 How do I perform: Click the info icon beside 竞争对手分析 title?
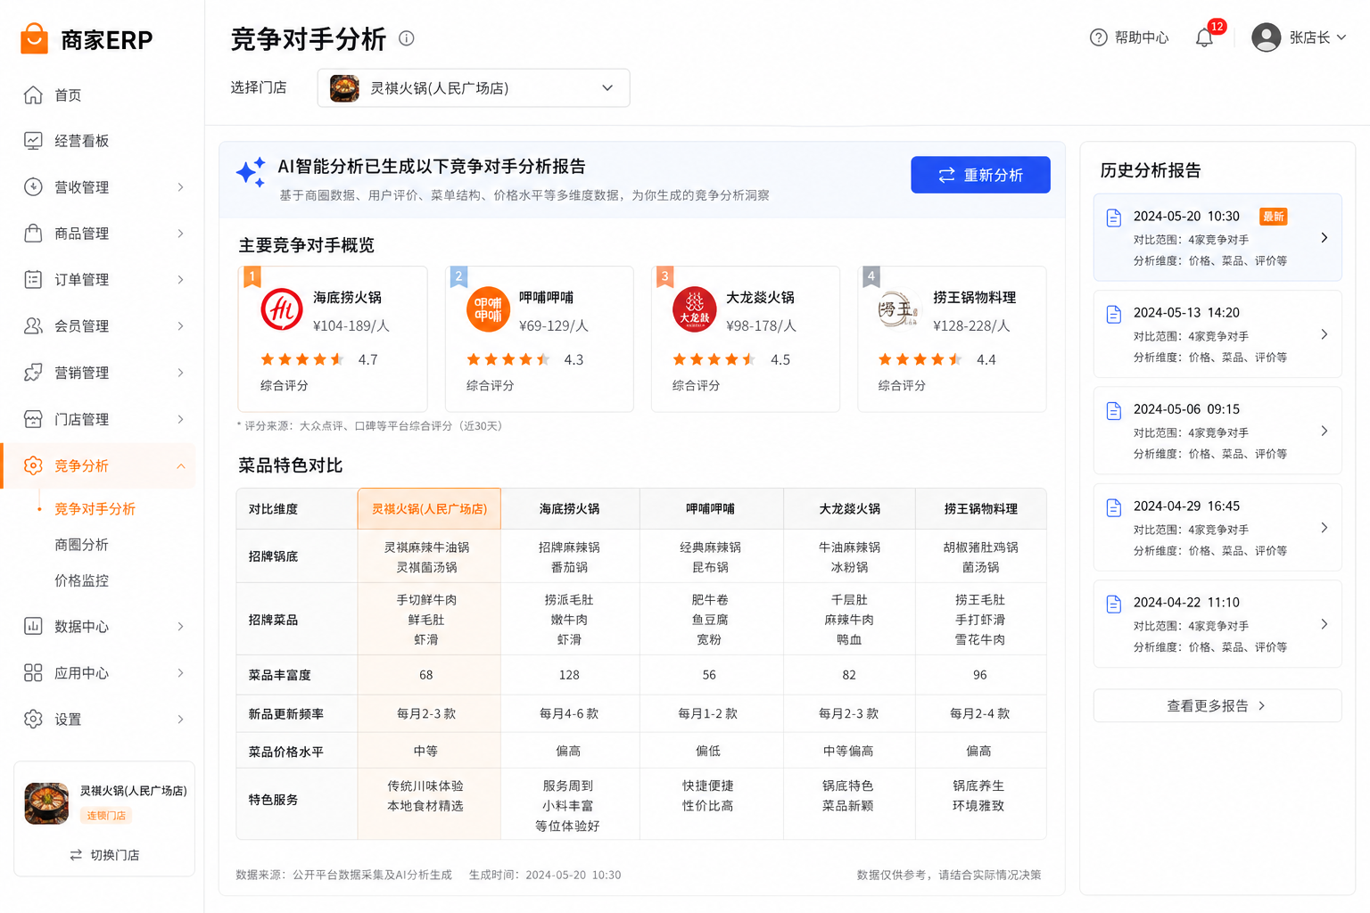[407, 38]
